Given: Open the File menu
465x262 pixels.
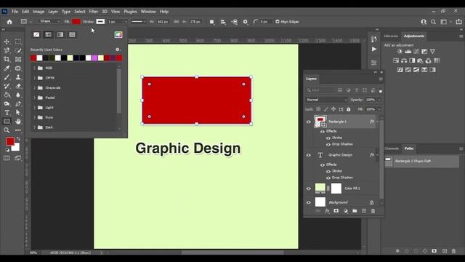Looking at the screenshot, I should (15, 12).
